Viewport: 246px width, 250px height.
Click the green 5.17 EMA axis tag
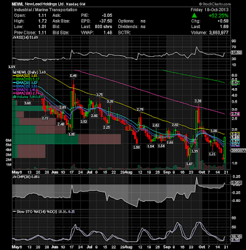[235, 83]
